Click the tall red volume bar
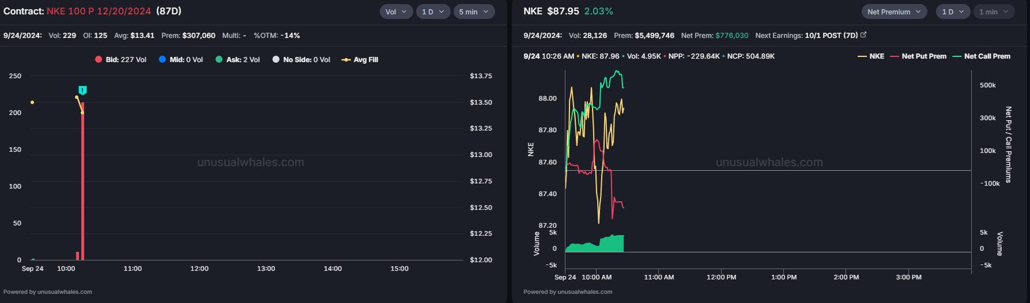Viewport: 1030px width, 303px height. [83, 181]
